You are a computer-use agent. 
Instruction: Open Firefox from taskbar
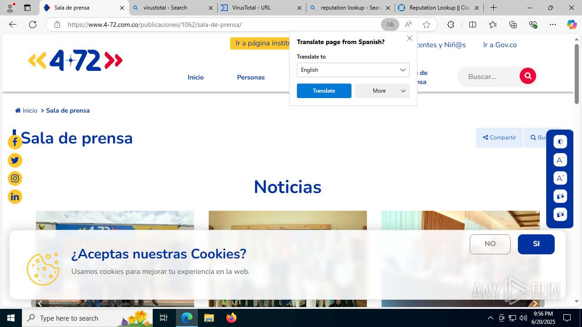(x=231, y=318)
